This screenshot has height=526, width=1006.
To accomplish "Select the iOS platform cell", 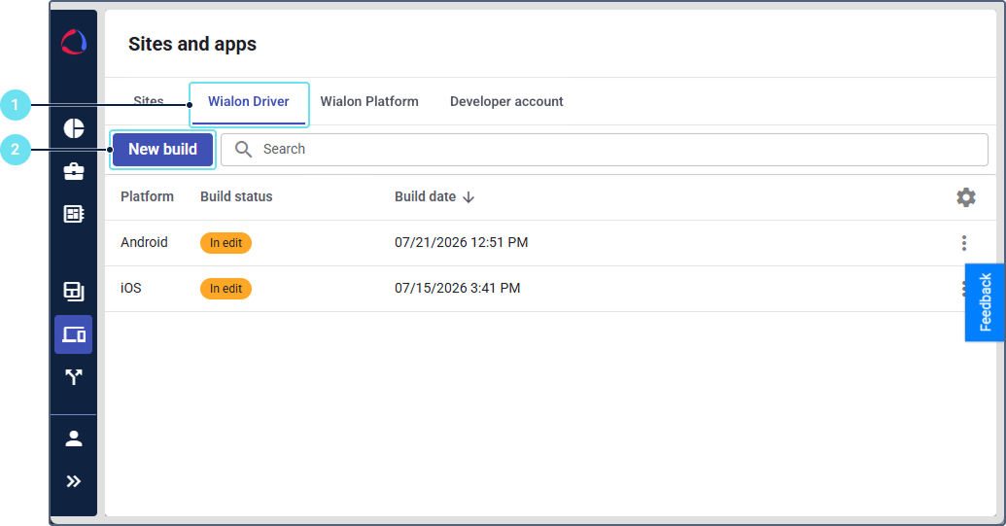I will pyautogui.click(x=131, y=288).
